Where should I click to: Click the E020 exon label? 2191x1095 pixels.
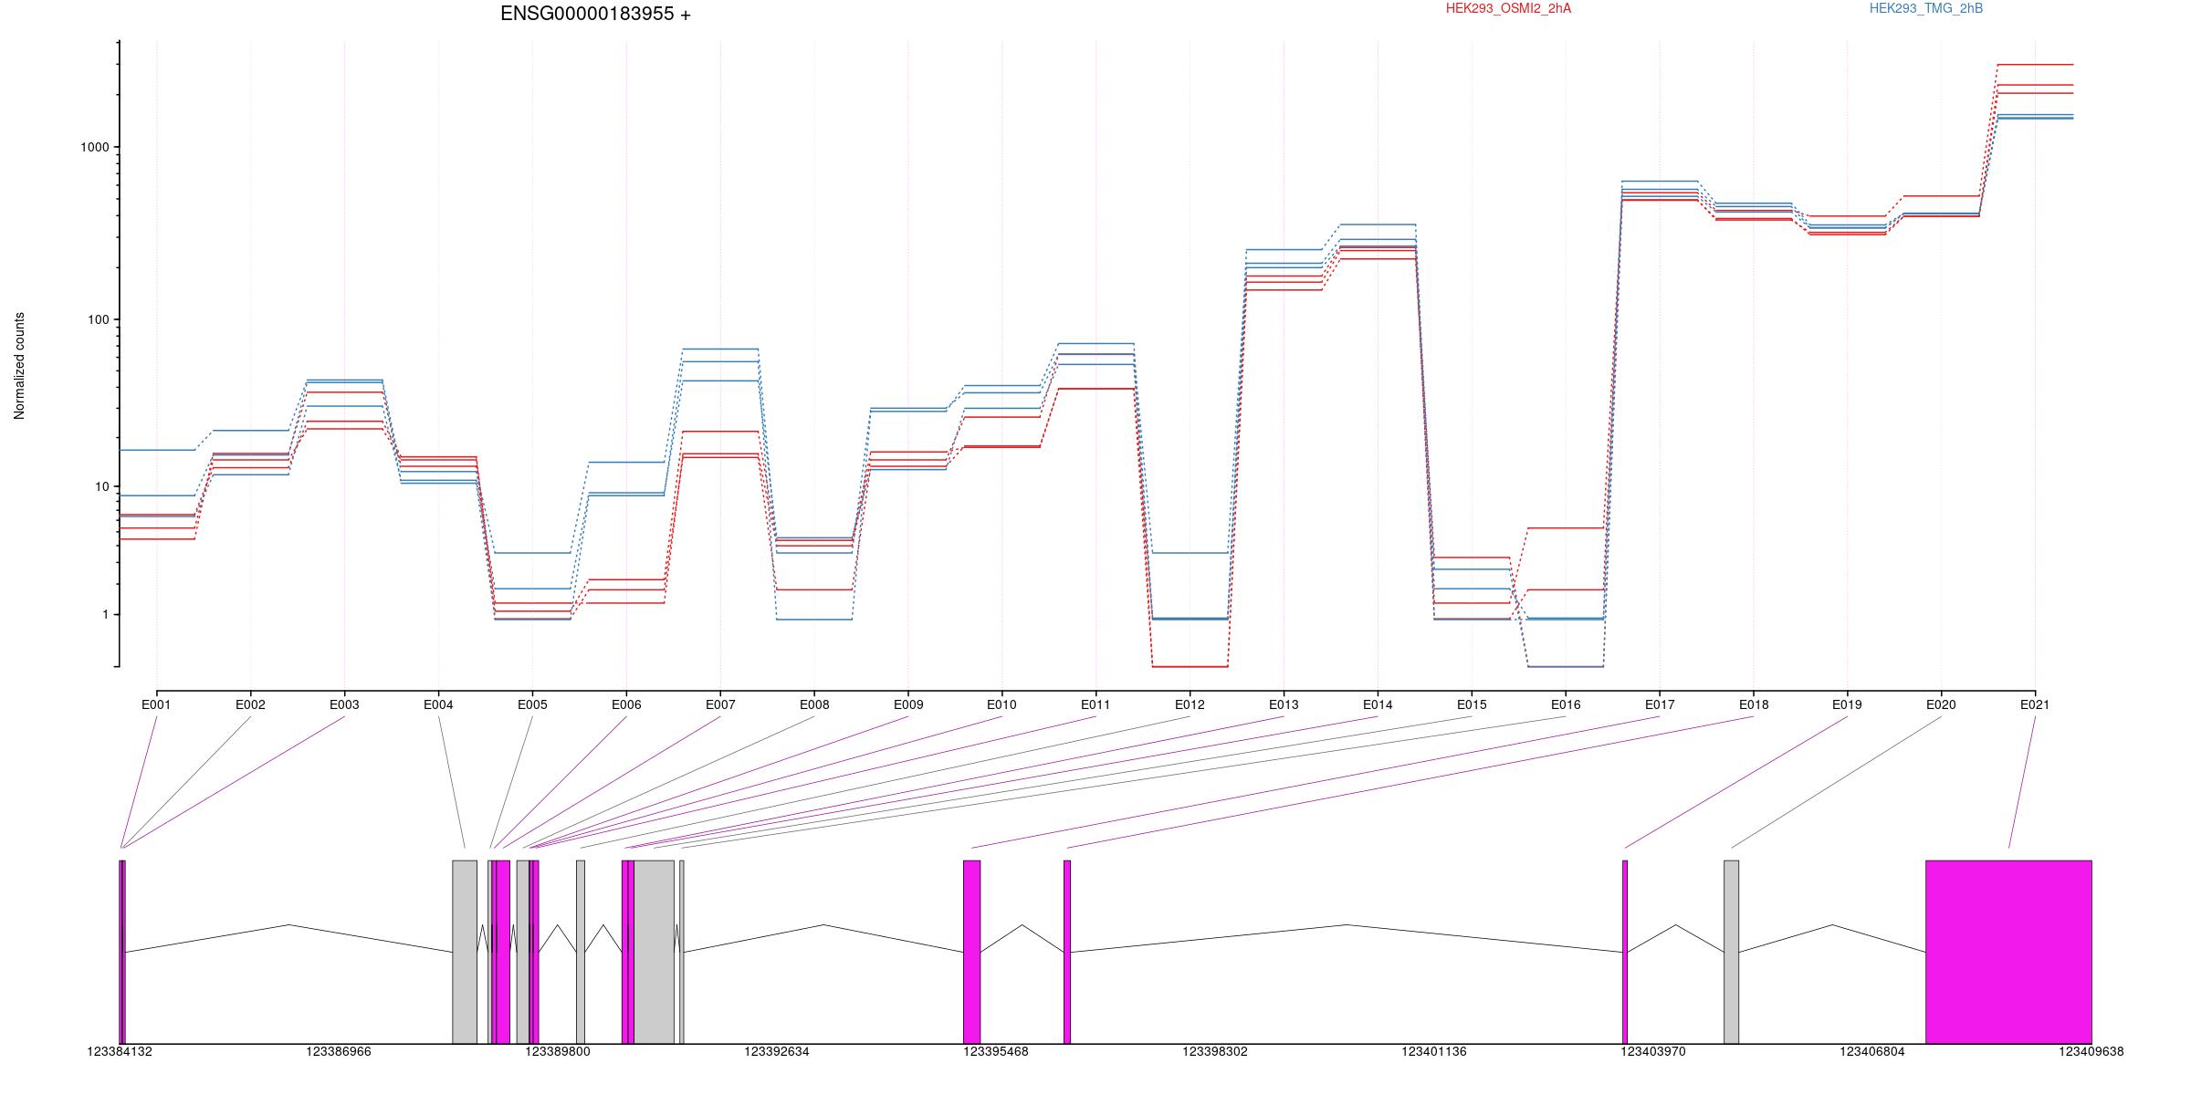pos(1941,704)
